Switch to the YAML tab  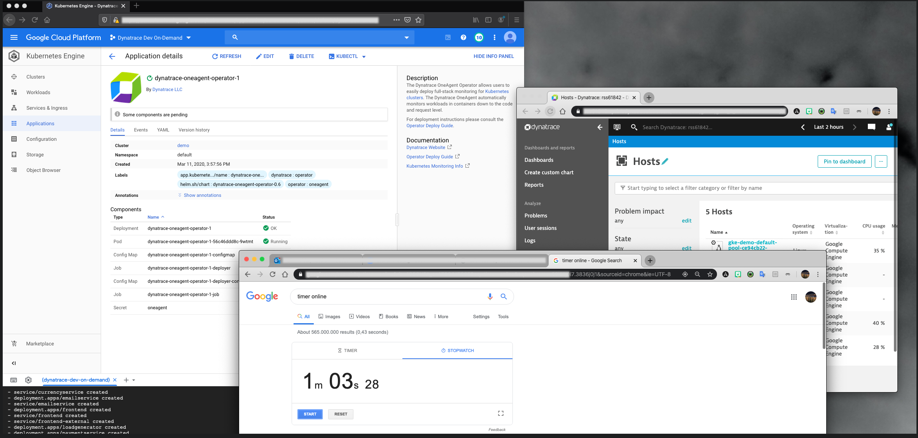163,130
